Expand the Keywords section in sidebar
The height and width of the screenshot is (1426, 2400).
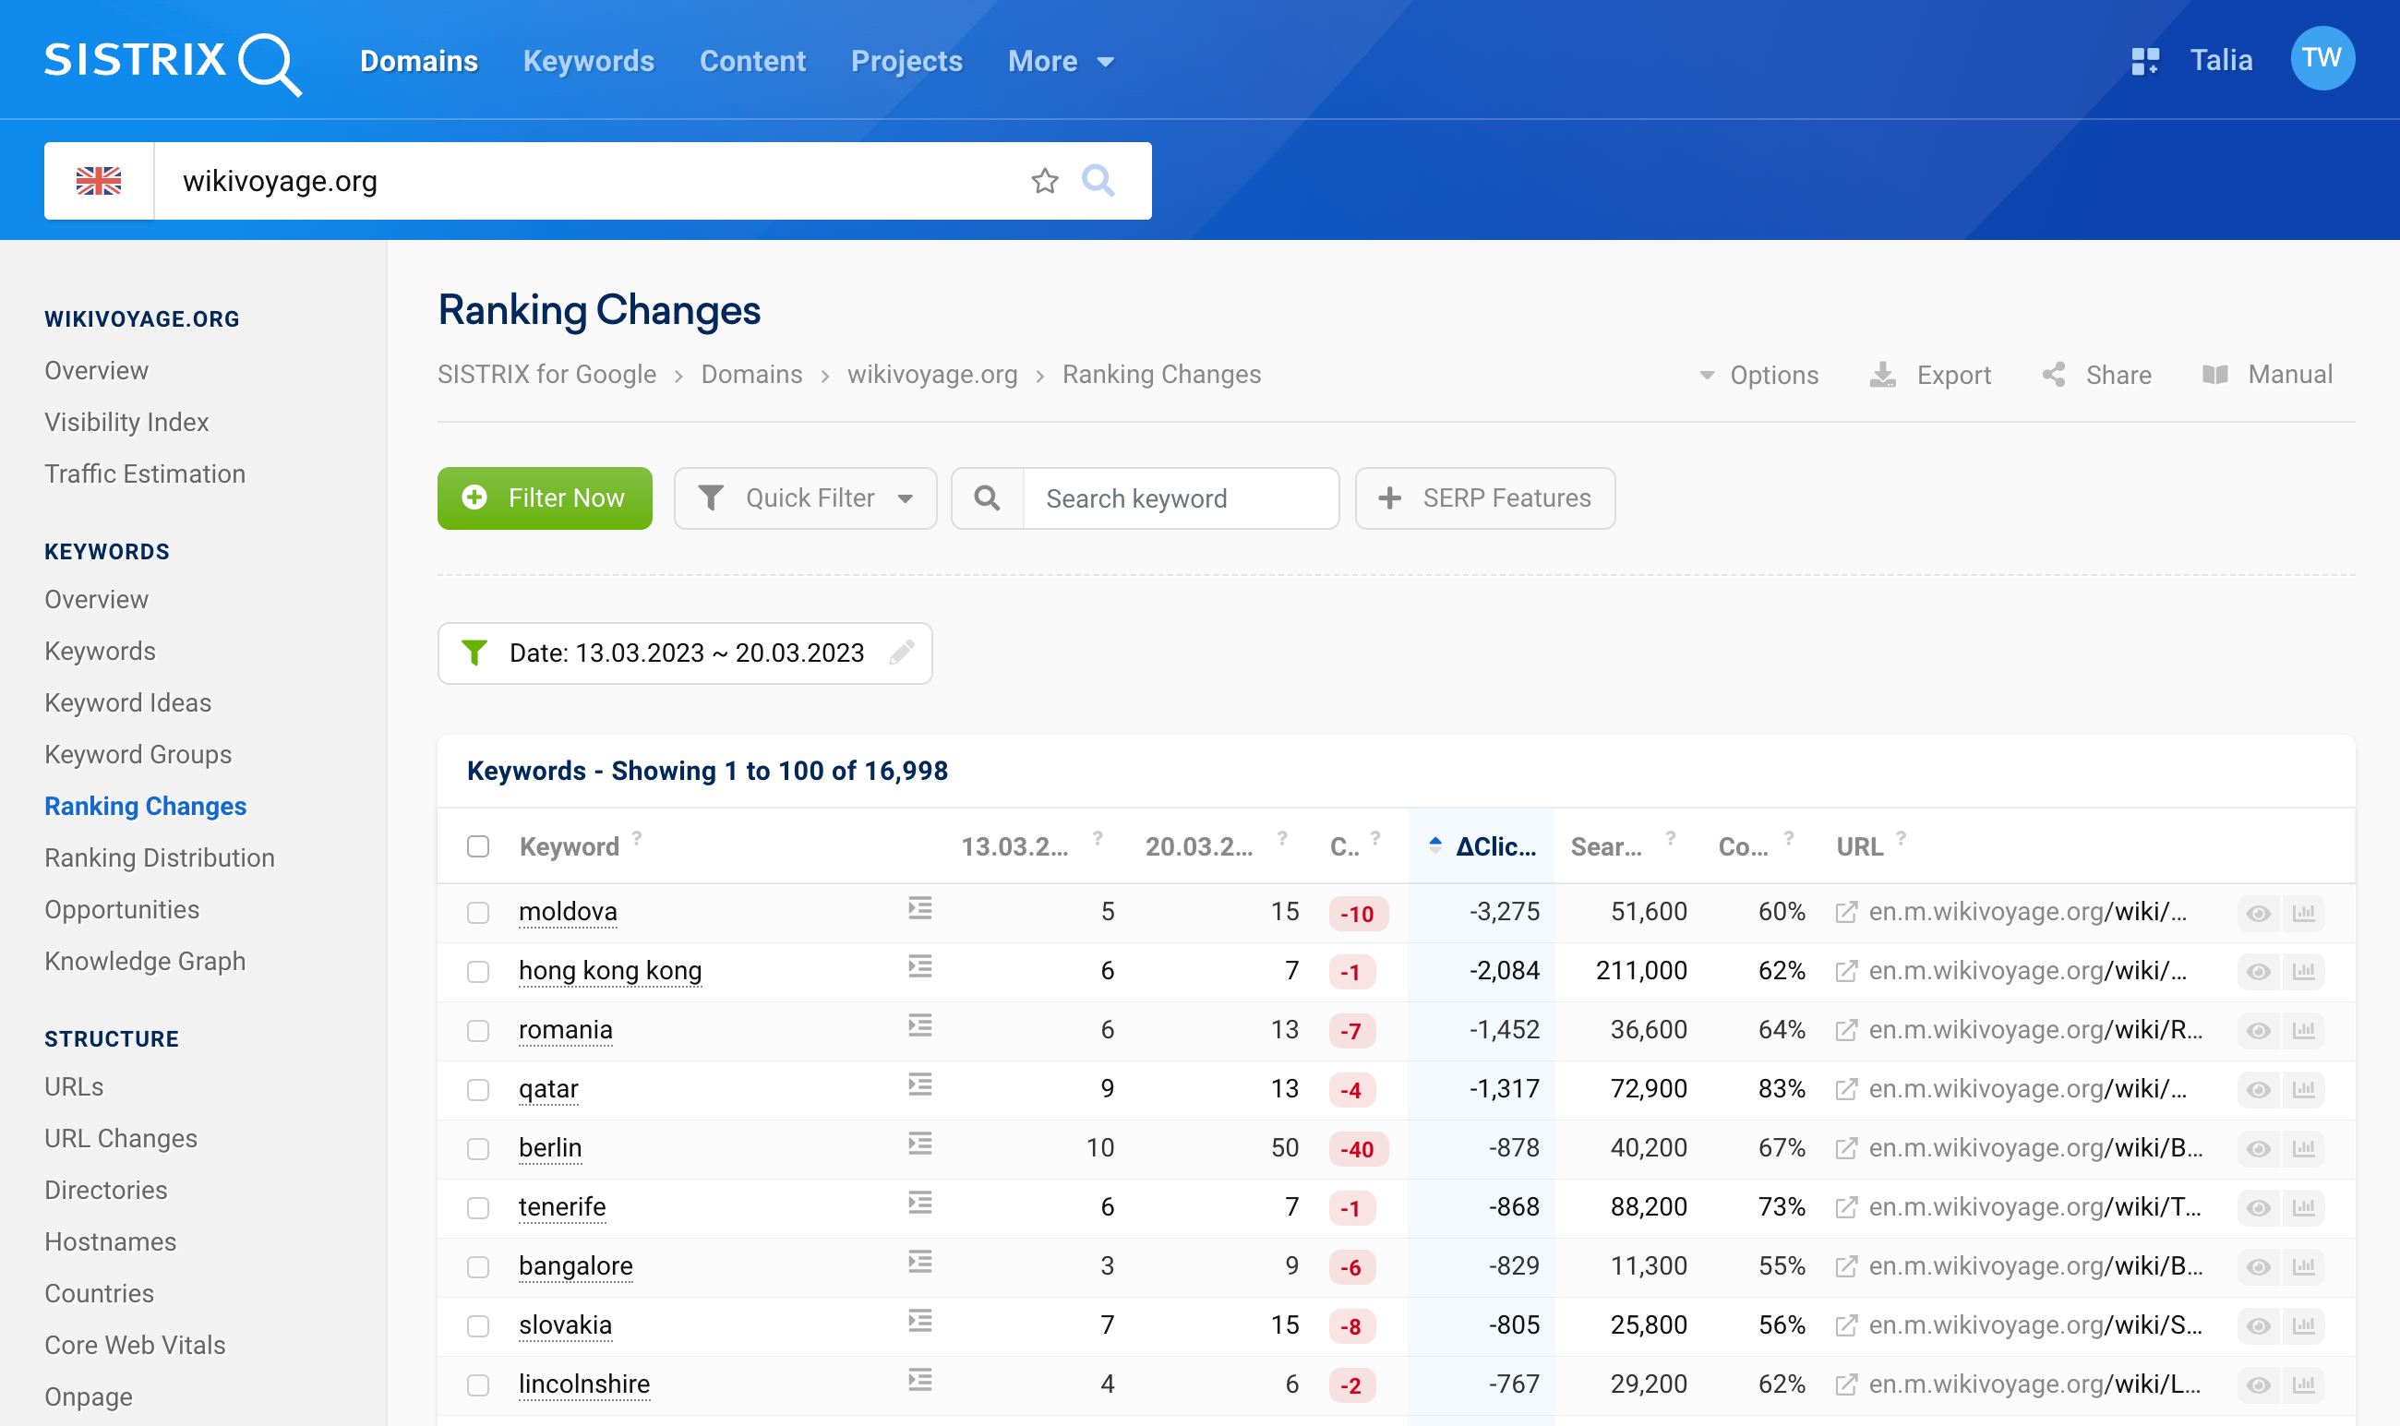(x=107, y=550)
